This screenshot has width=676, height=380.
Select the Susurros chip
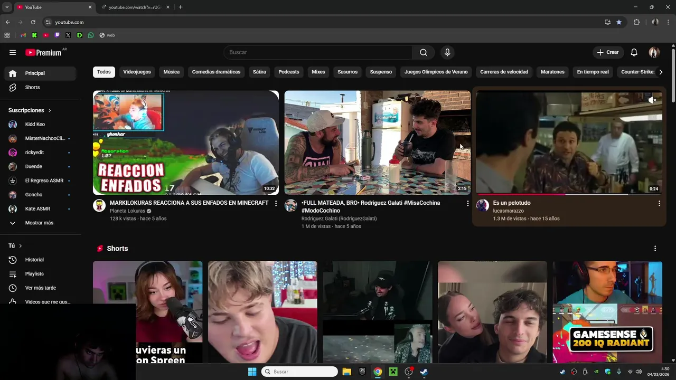tap(348, 72)
